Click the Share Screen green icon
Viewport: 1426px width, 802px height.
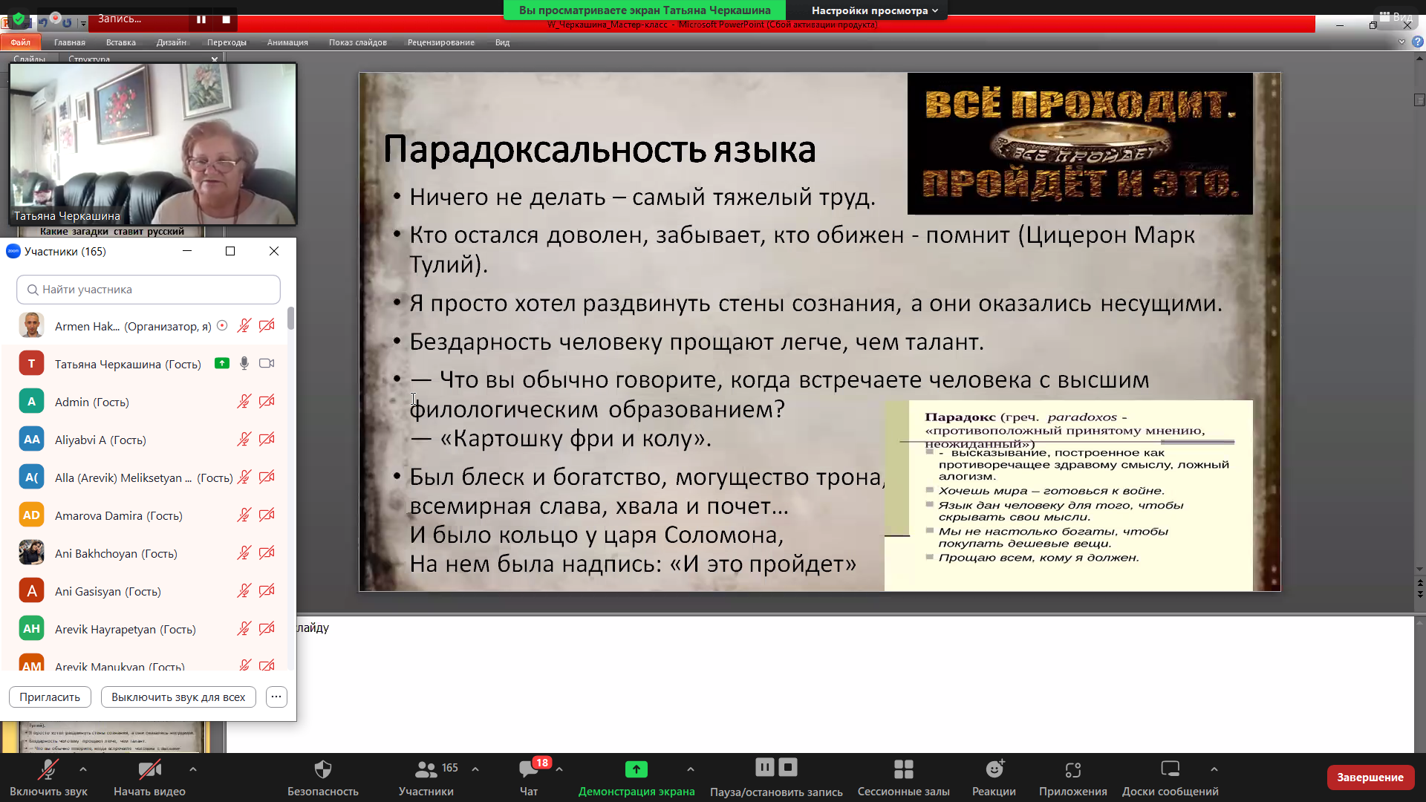tap(636, 769)
